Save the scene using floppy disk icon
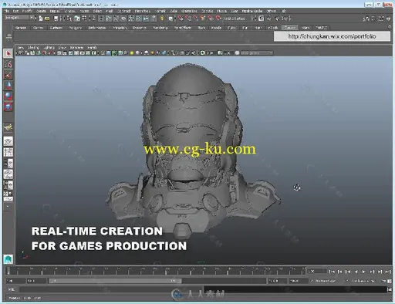Viewport: 395px width, 304px height. pyautogui.click(x=56, y=19)
